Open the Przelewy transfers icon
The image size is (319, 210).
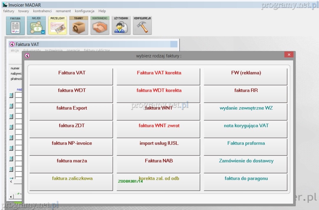(57, 26)
